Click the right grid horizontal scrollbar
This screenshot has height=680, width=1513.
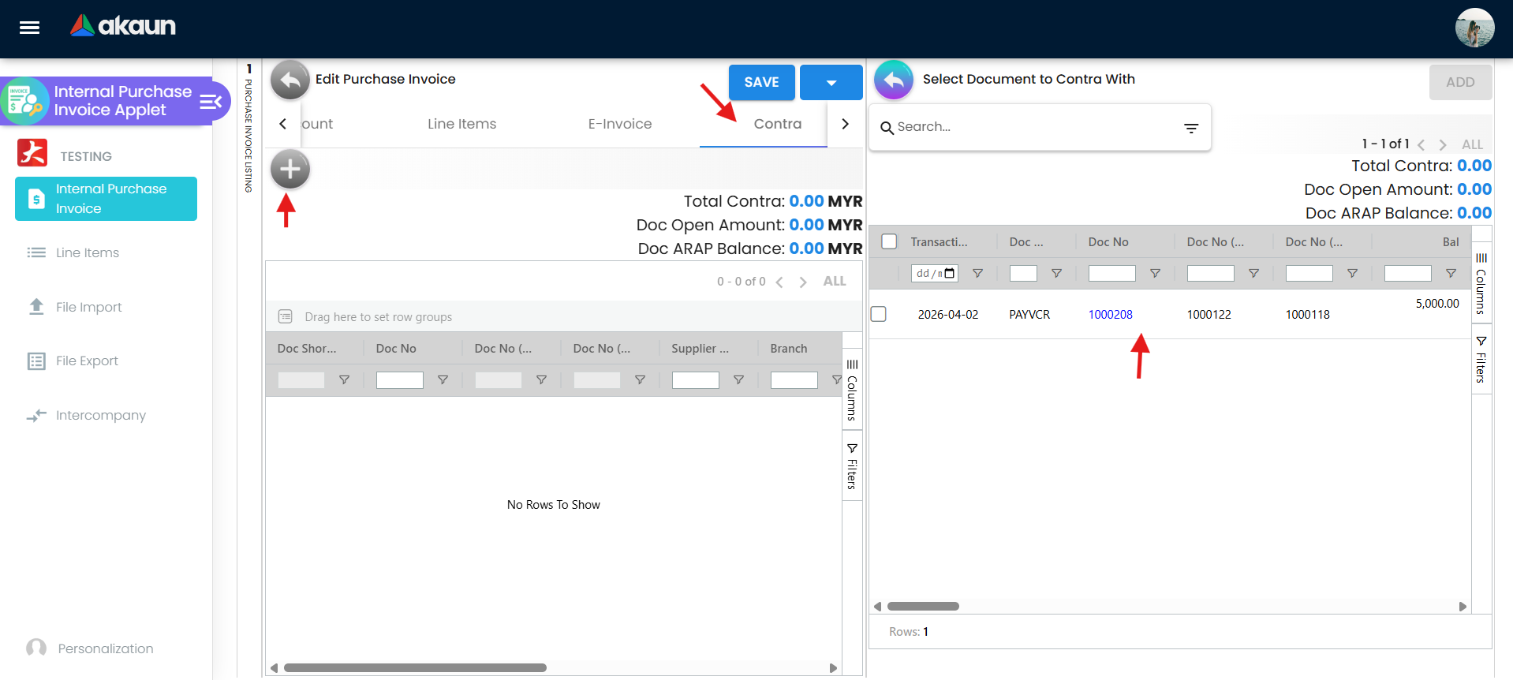(x=923, y=606)
